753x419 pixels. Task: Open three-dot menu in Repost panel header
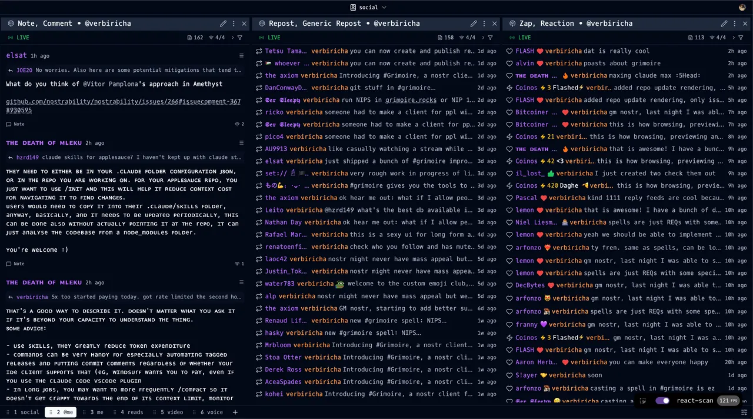click(x=484, y=24)
